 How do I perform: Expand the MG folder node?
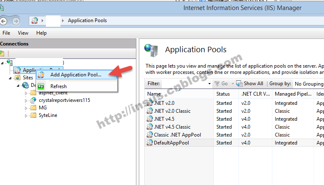click(x=26, y=108)
